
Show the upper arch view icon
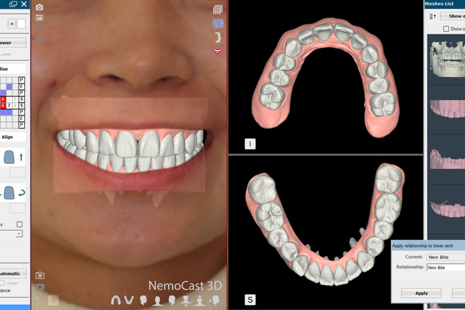116,300
